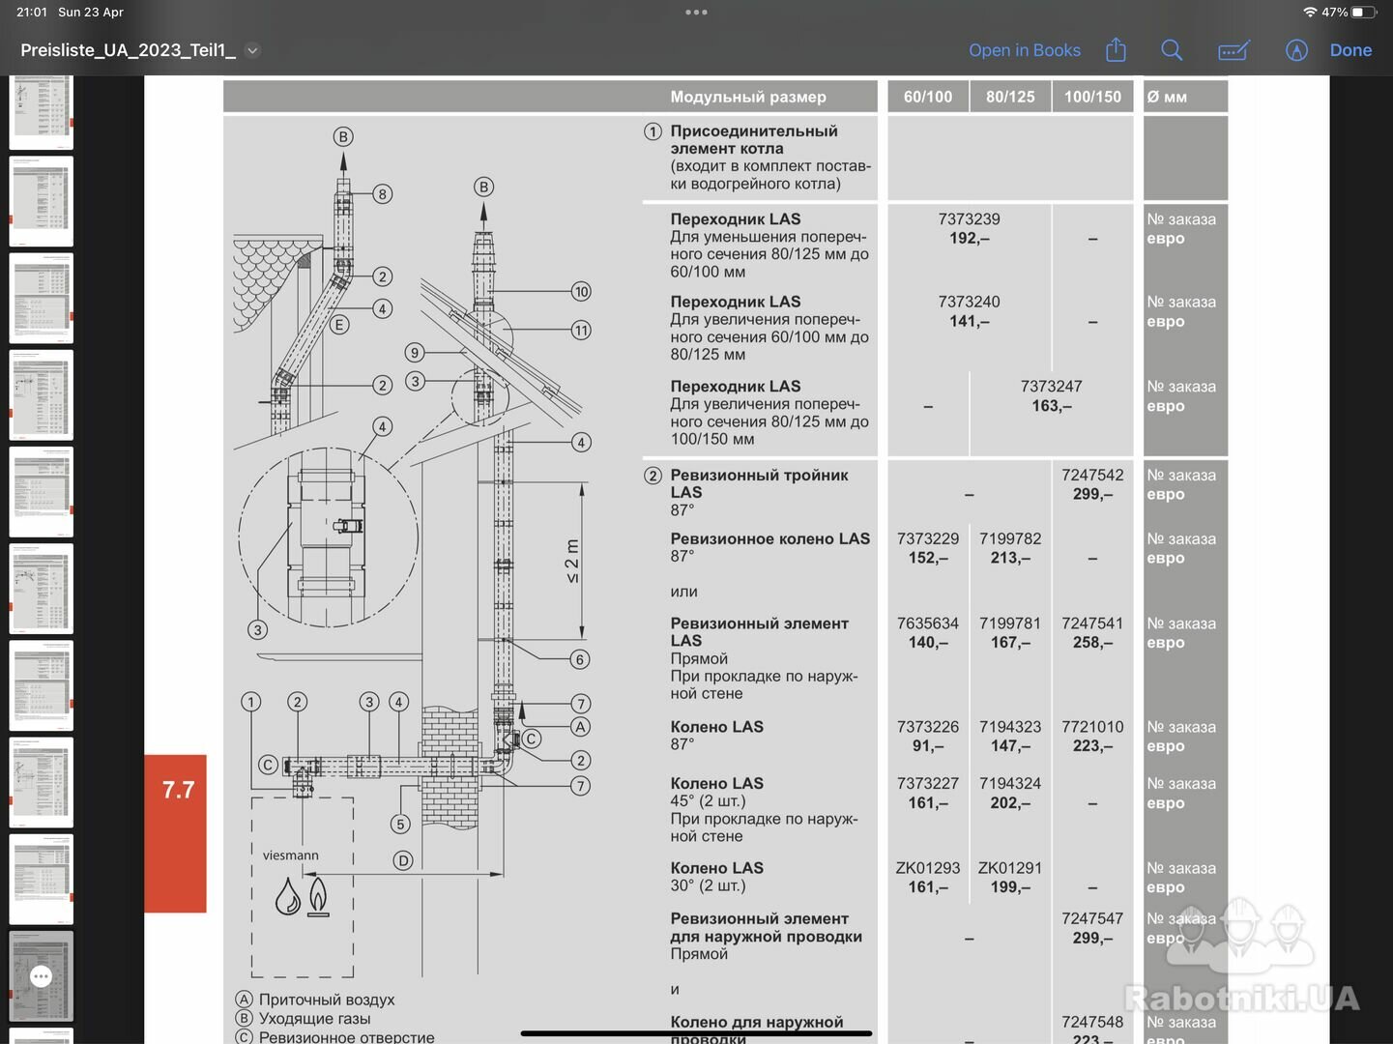Screen dimensions: 1393x1044
Task: Open the form-fill keyboard-pen icon
Action: 1233,50
